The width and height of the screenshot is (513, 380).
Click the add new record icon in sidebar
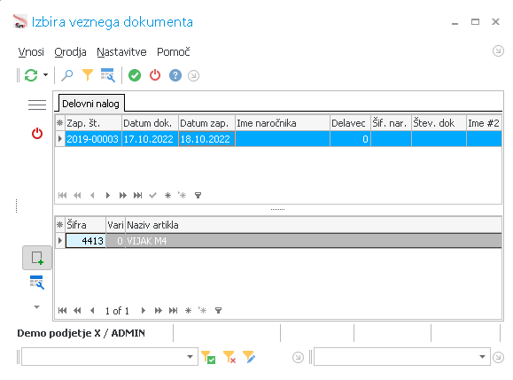pyautogui.click(x=37, y=258)
